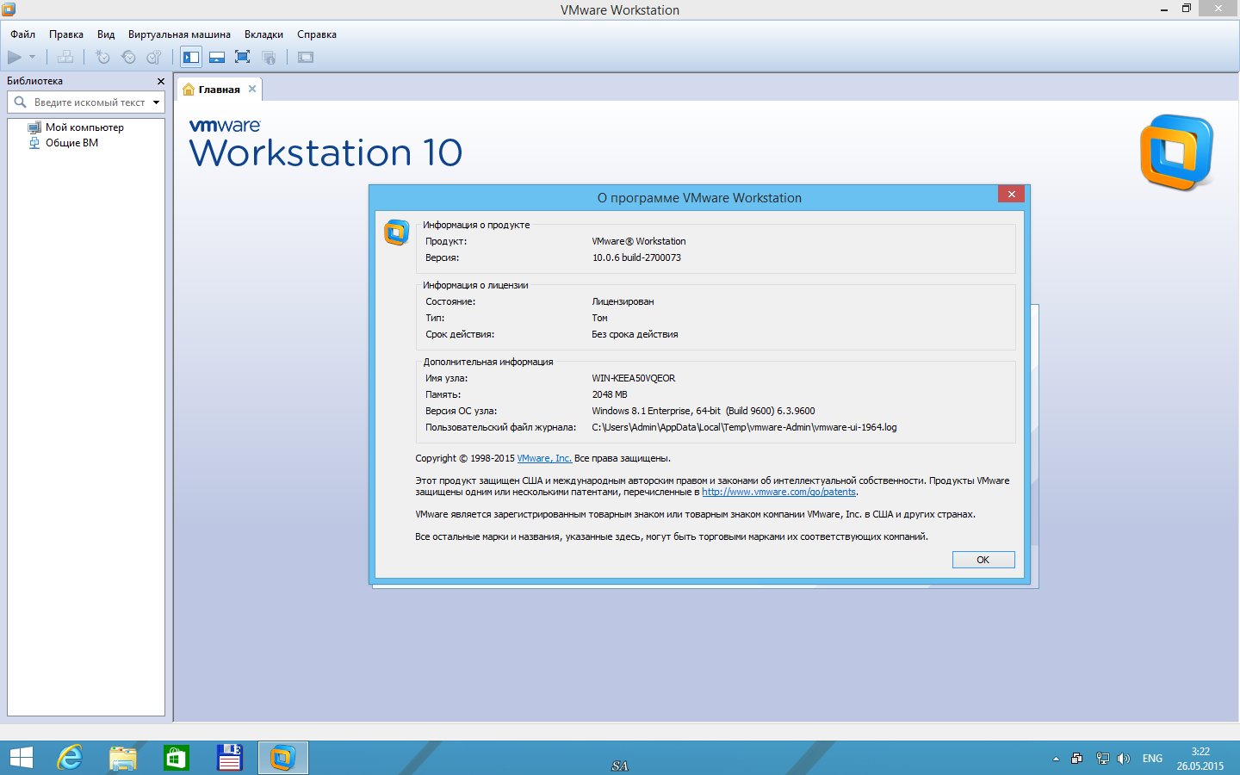Click the Copyright © 1998-2015 text
The height and width of the screenshot is (775, 1240).
point(465,458)
